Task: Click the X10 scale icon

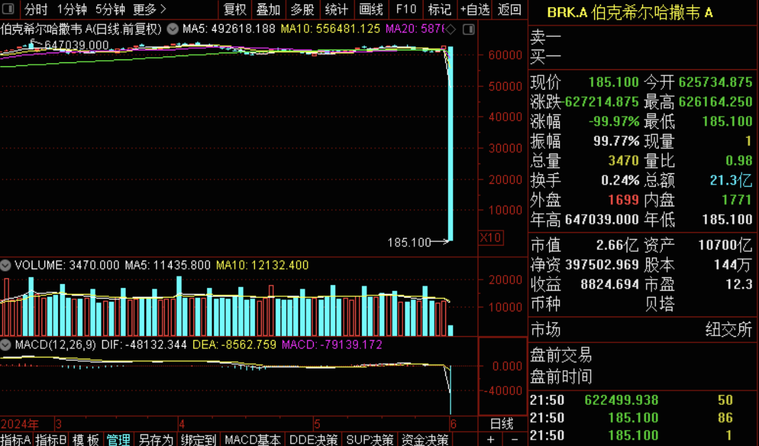Action: (490, 237)
